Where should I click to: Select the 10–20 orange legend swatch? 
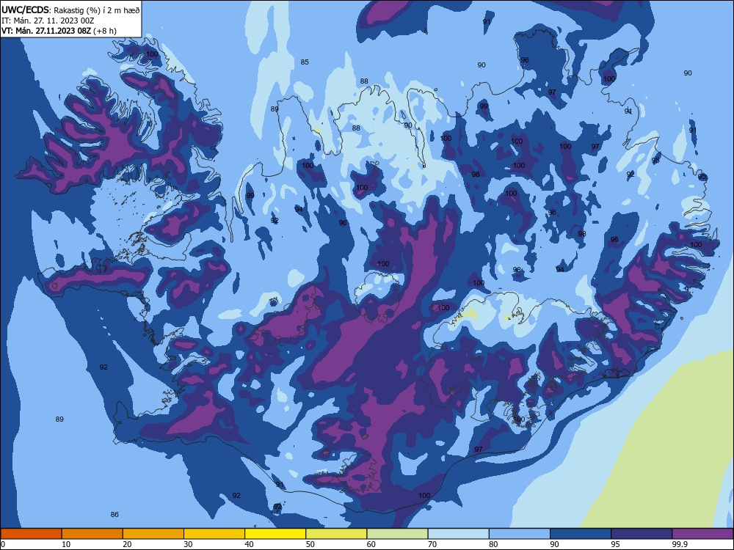pyautogui.click(x=92, y=534)
